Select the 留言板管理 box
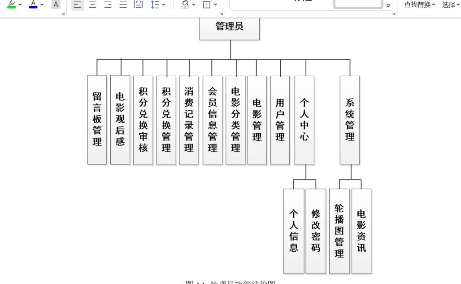The height and width of the screenshot is (284, 461). (97, 120)
